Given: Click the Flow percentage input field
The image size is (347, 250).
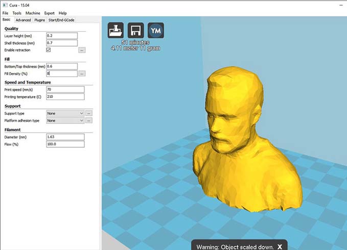Looking at the screenshot, I should [x=65, y=144].
